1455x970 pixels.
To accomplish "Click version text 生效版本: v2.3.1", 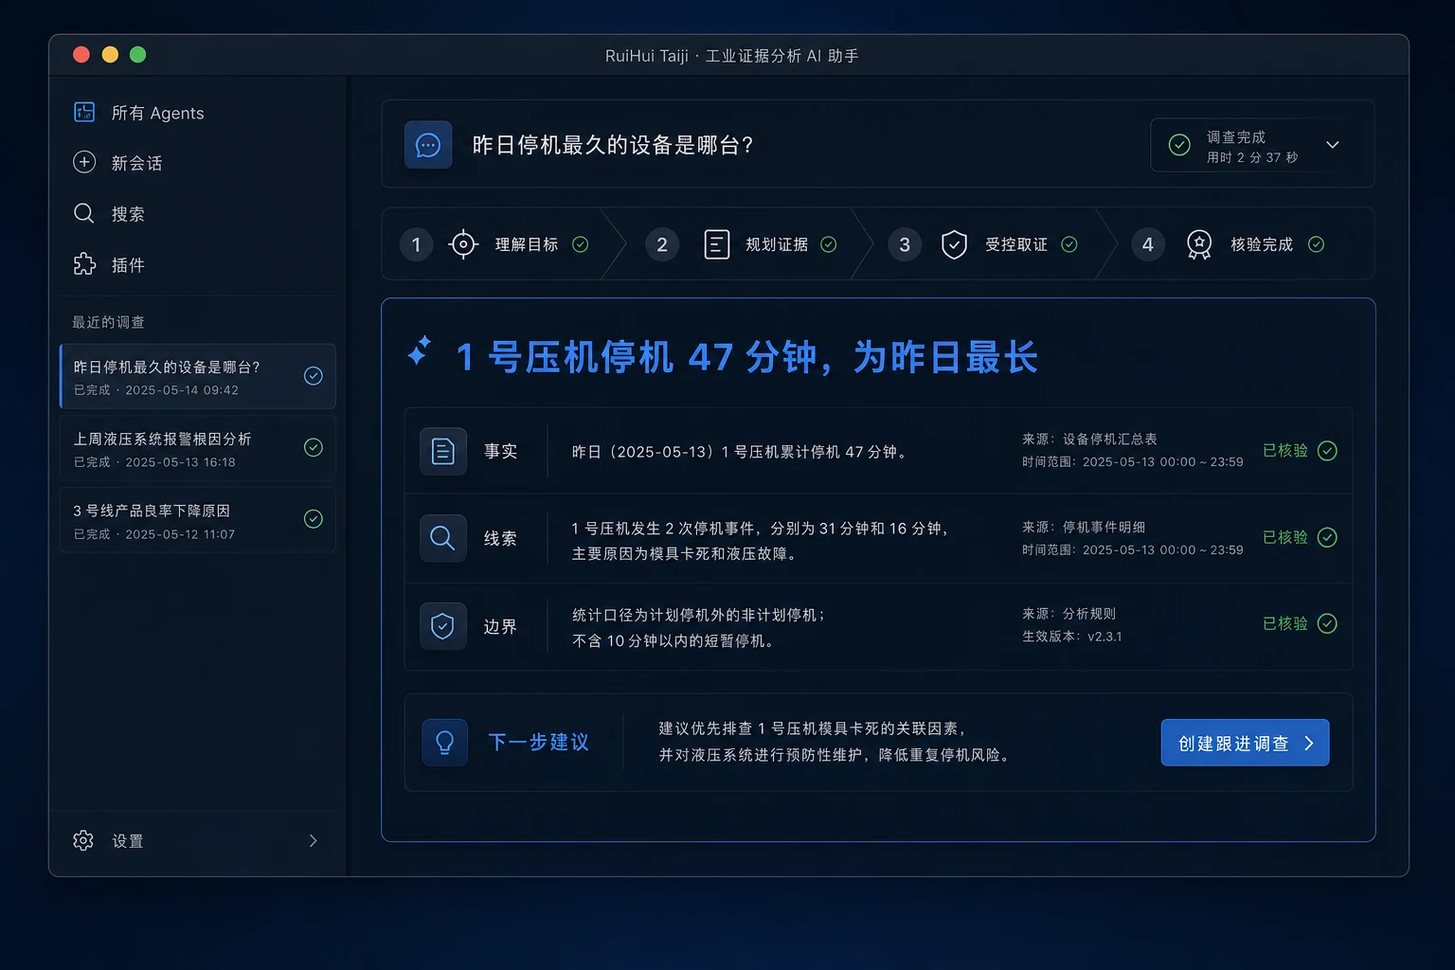I will [x=1071, y=637].
